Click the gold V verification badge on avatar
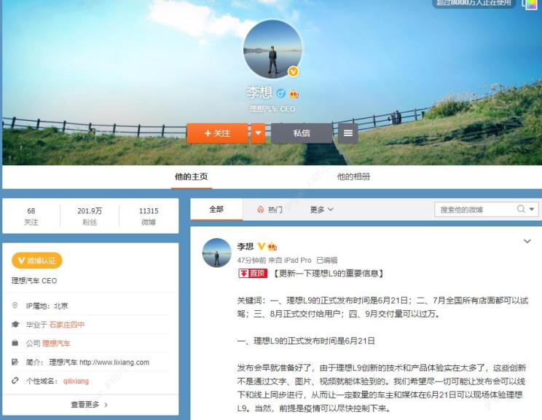The height and width of the screenshot is (420, 542). (x=293, y=71)
